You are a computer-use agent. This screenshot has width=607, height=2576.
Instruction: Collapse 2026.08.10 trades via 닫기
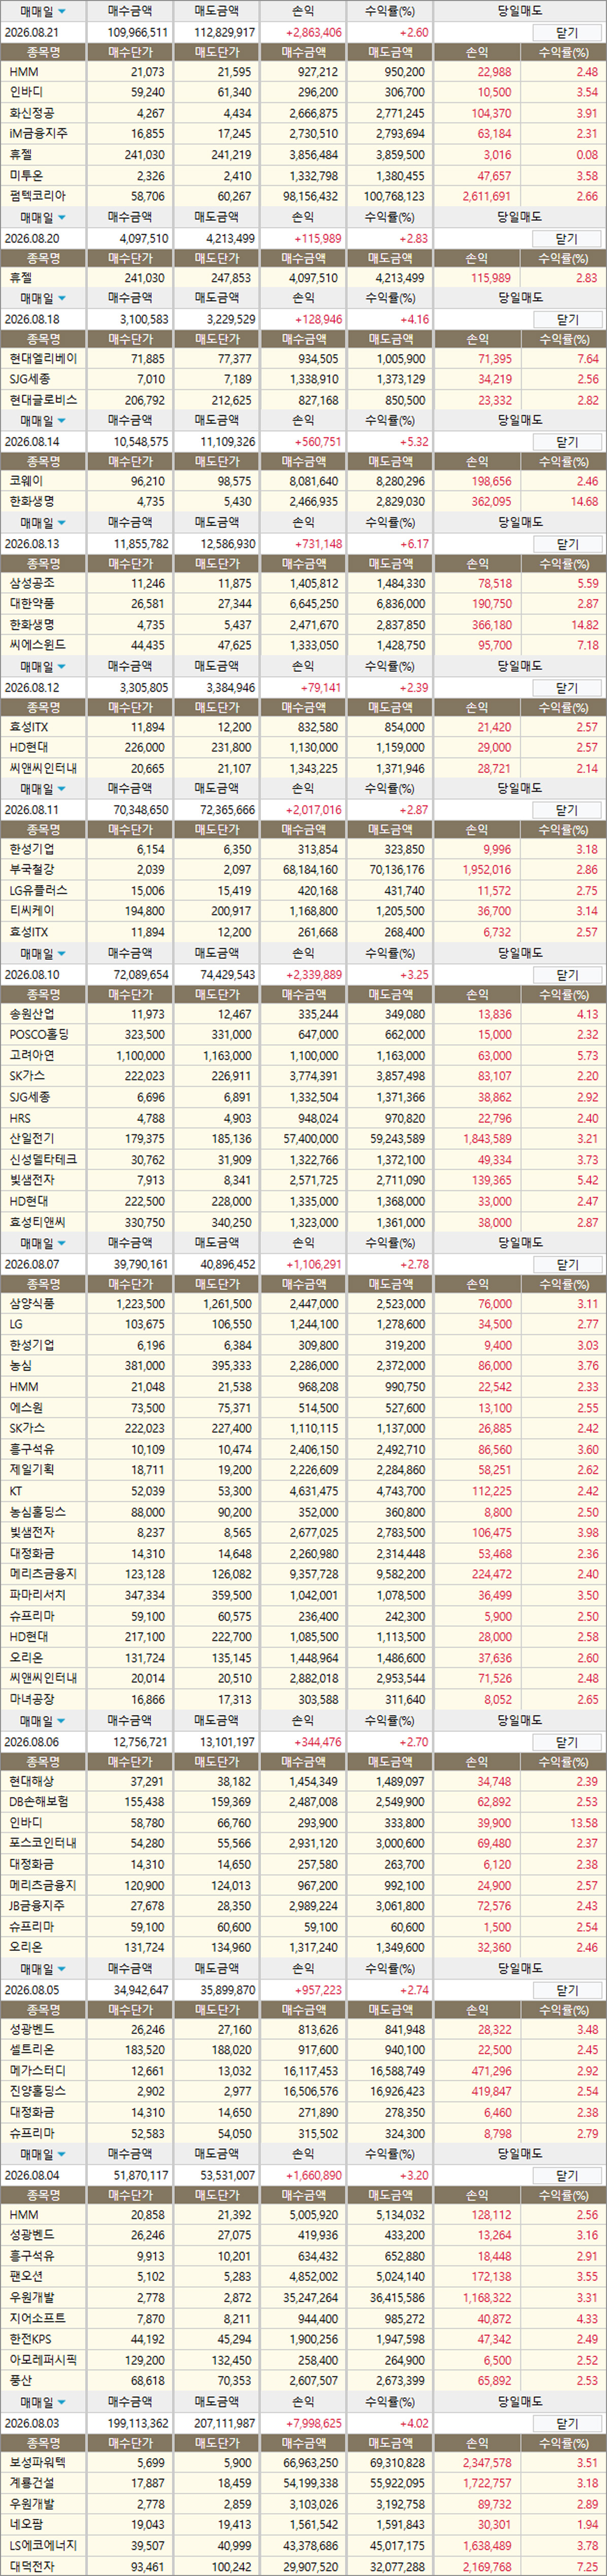coord(567,974)
